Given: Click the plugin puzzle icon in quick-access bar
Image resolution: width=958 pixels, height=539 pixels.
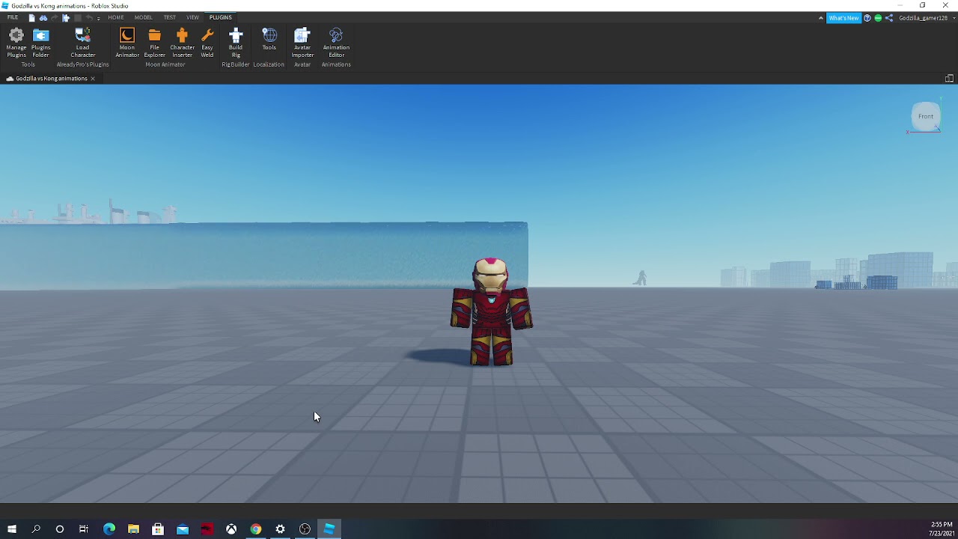Looking at the screenshot, I should pos(66,18).
